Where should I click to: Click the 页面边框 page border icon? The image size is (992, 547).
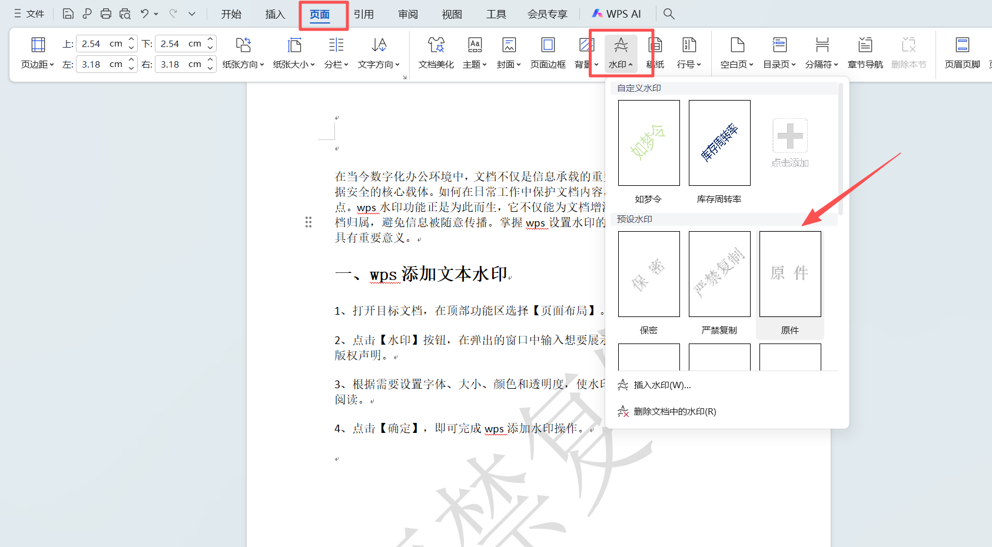pyautogui.click(x=548, y=53)
